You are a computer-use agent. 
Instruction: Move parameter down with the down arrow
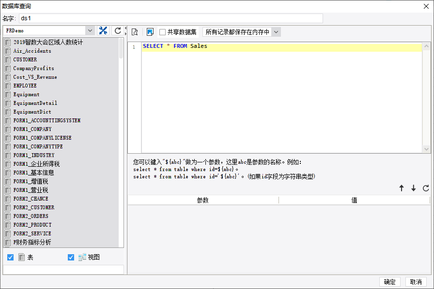click(x=414, y=188)
